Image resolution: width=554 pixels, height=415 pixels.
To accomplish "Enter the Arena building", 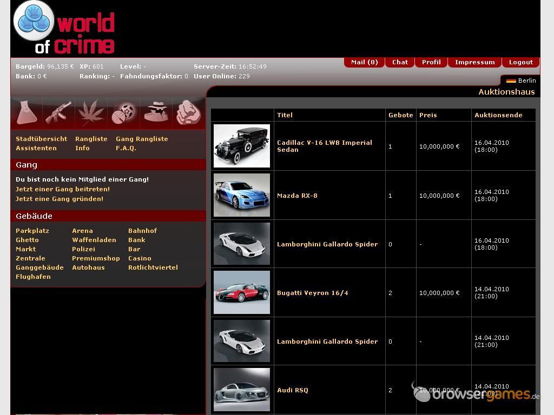I will [82, 231].
